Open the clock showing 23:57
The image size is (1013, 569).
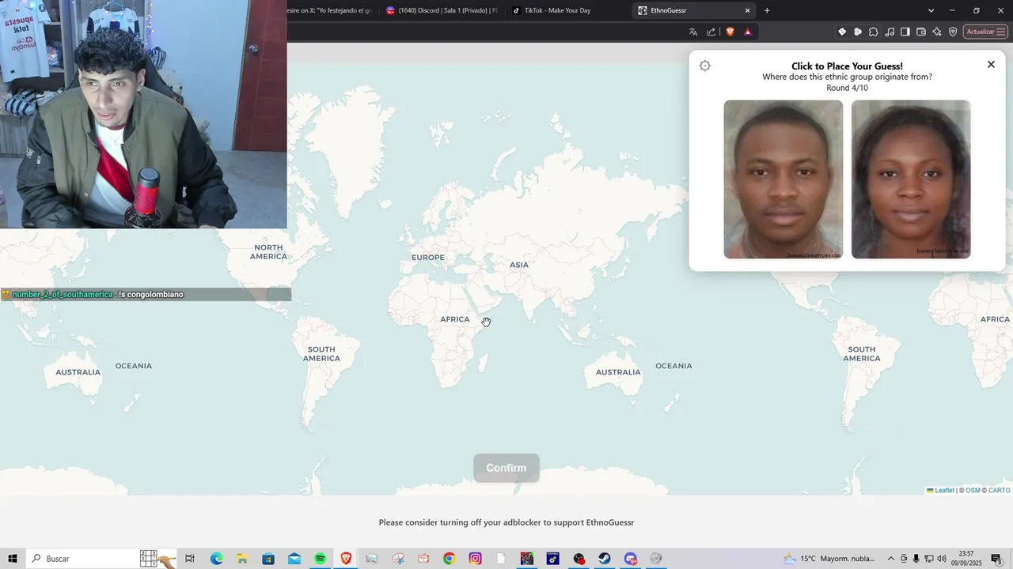pos(967,559)
